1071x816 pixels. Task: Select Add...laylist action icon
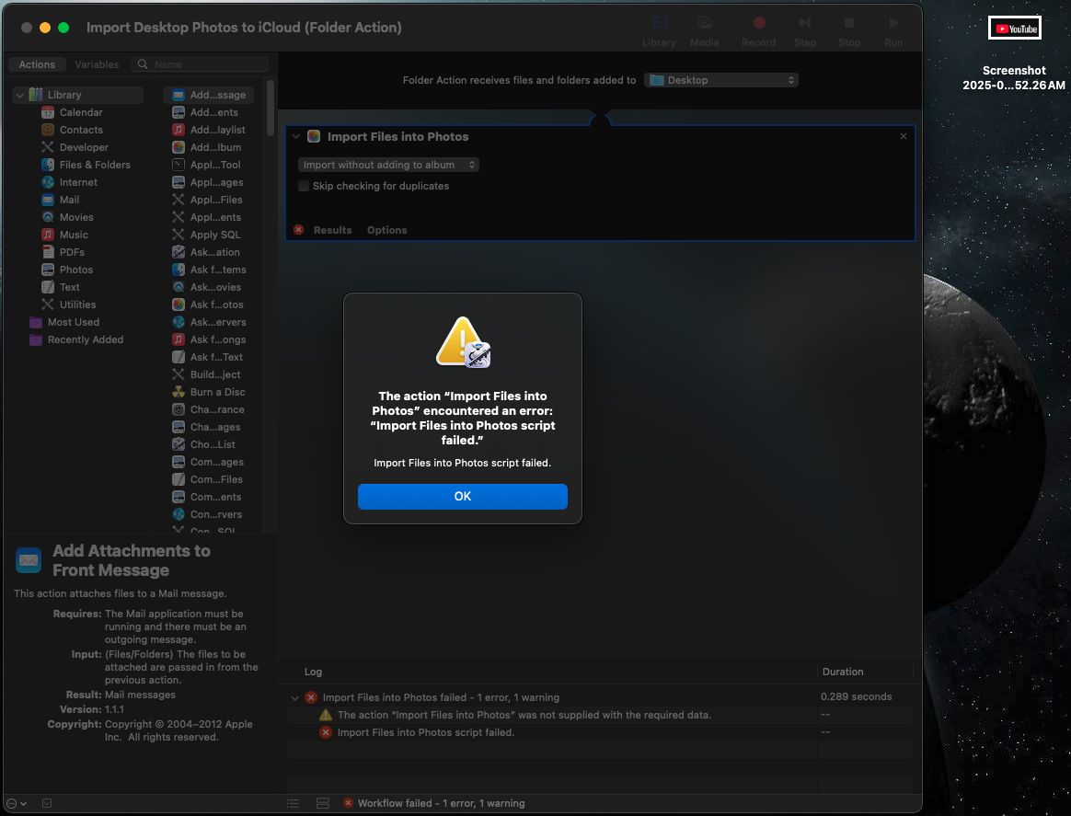[x=178, y=130]
